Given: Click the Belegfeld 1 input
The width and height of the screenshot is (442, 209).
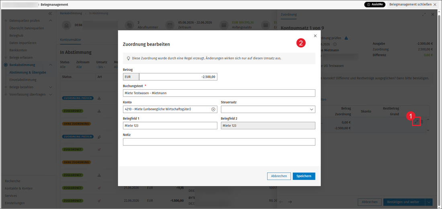Looking at the screenshot, I should tap(170, 125).
